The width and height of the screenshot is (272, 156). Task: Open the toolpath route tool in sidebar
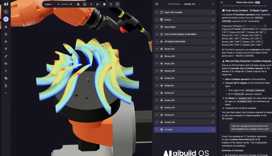(6, 85)
